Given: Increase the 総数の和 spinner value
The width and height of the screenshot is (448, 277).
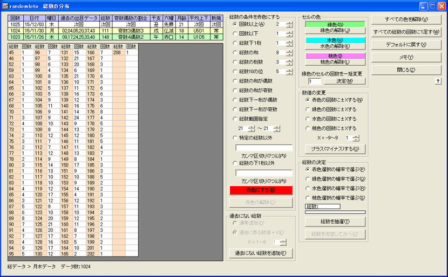Looking at the screenshot, I should (x=289, y=51).
